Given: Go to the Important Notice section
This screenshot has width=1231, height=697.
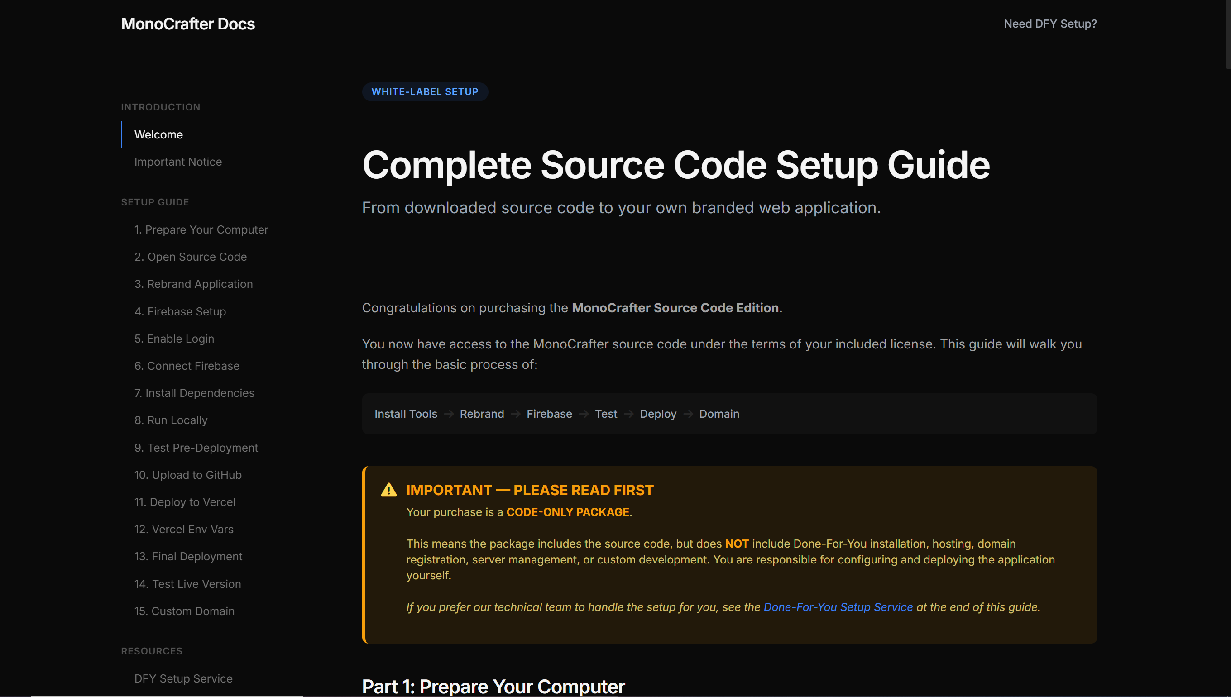Looking at the screenshot, I should coord(178,162).
